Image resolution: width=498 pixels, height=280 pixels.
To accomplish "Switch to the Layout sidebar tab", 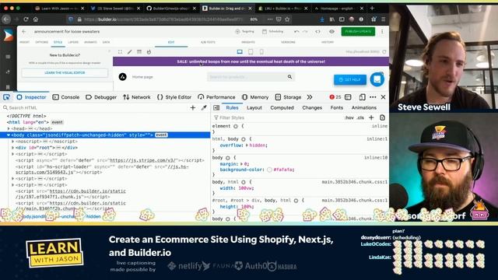I will click(254, 108).
